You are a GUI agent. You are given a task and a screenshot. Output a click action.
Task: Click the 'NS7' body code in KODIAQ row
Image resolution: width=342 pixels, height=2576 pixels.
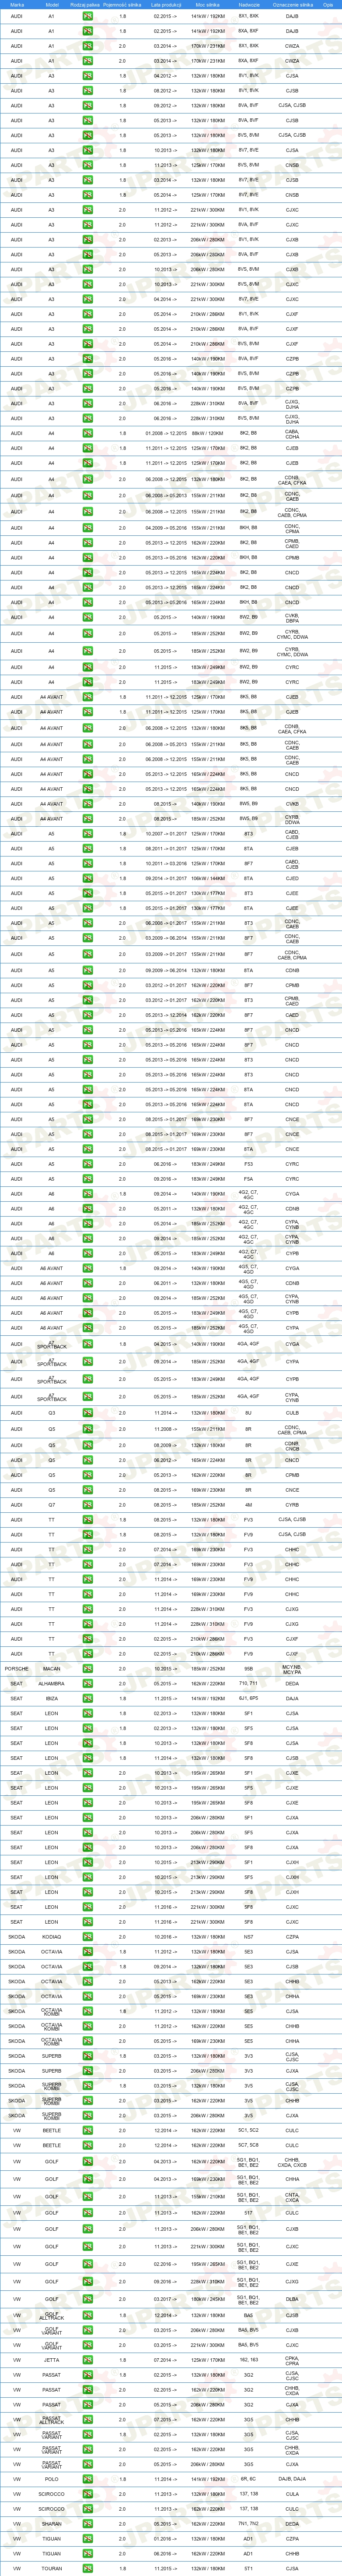pos(249,1937)
